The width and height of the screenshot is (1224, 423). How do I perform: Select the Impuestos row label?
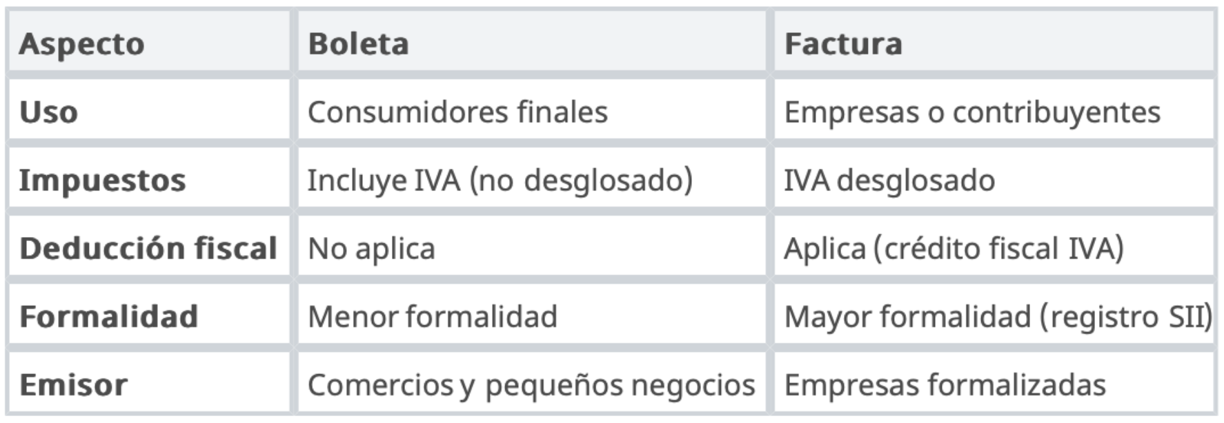pyautogui.click(x=150, y=179)
